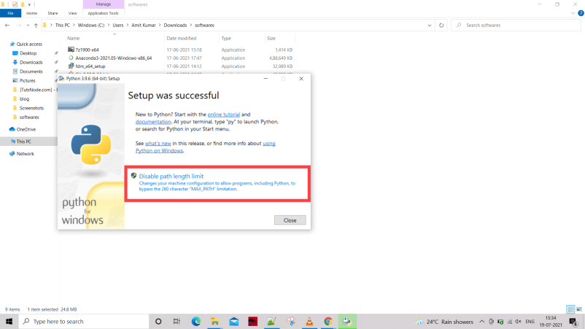585x329 pixels.
Task: Select the Anaconda3-2021.05 installer file
Action: coord(113,58)
